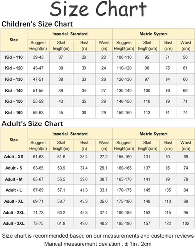The width and height of the screenshot is (195, 246).
Task: Click the Children's Size Chart heading
Action: (37, 24)
